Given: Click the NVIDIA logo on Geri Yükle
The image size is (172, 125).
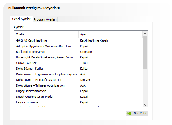Looking at the screenshot, I should (x=129, y=113).
